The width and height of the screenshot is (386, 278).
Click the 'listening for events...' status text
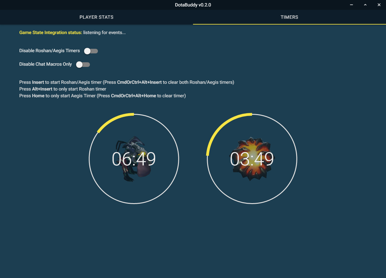pos(104,33)
